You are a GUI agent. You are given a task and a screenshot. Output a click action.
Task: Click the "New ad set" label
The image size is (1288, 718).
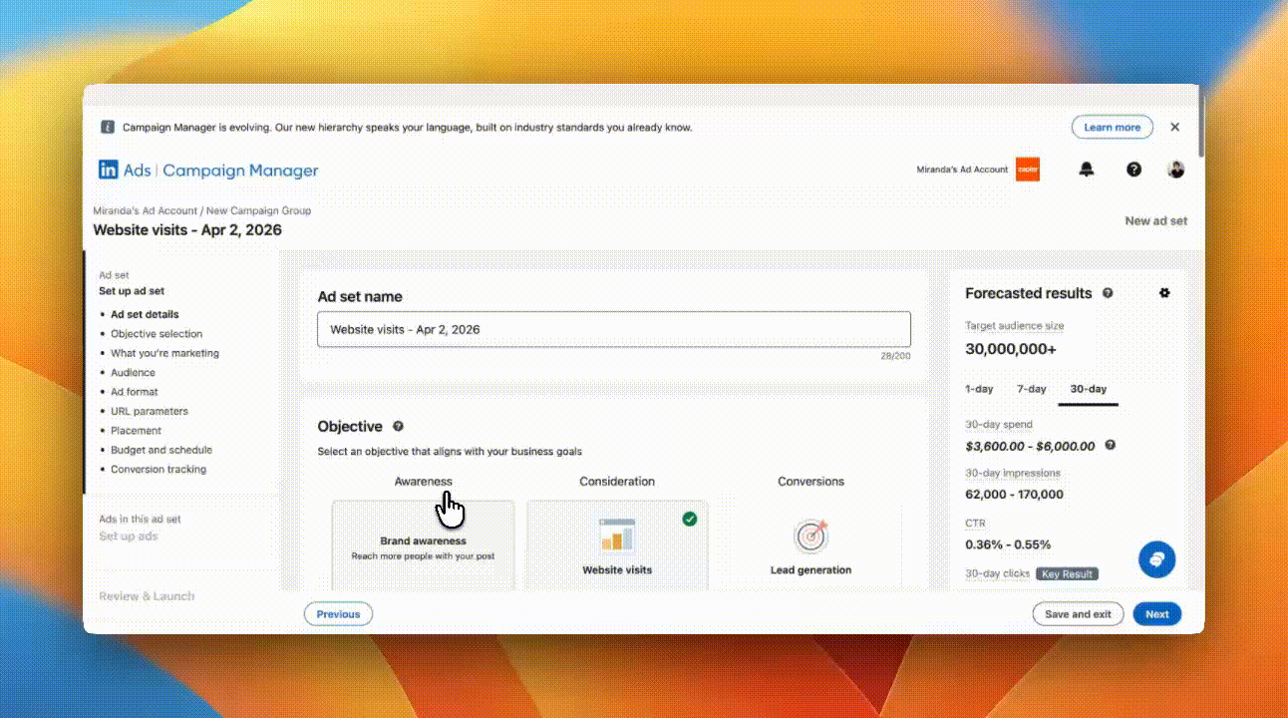[1156, 221]
